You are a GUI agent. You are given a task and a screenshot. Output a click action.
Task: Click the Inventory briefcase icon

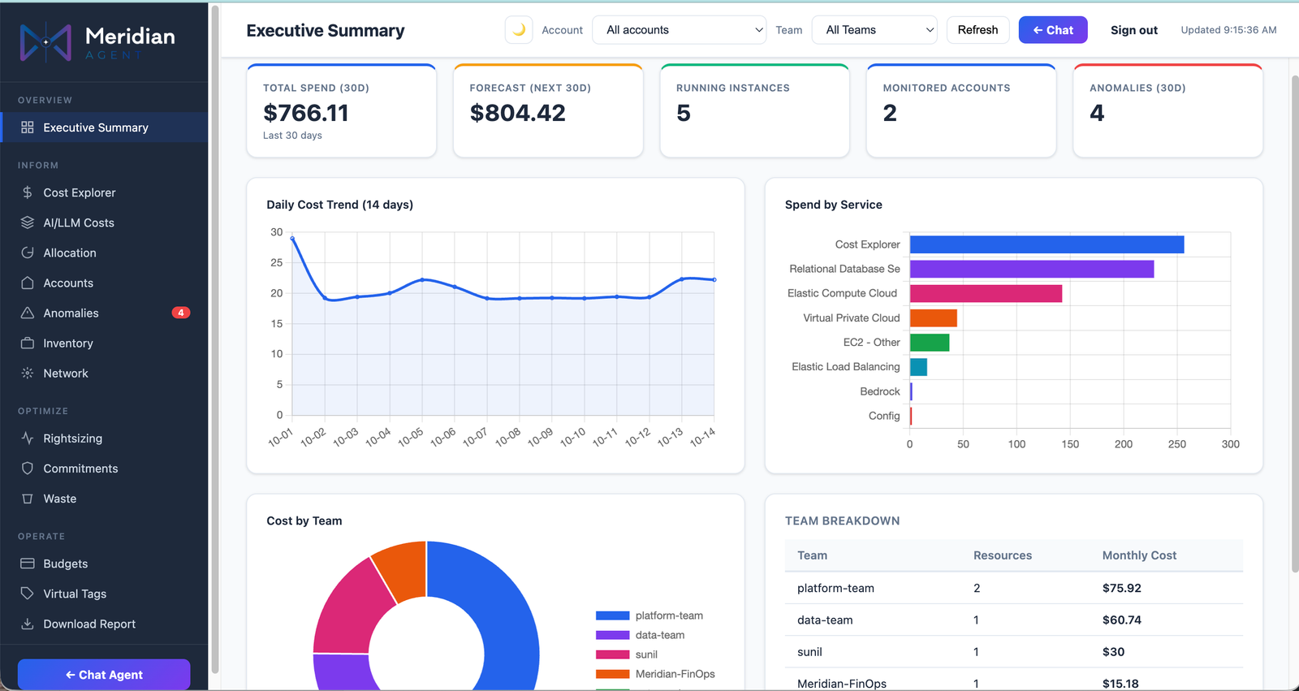tap(28, 343)
